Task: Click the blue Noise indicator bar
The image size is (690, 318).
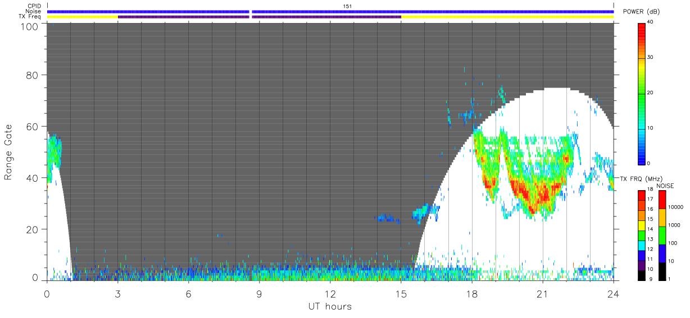Action: (330, 11)
